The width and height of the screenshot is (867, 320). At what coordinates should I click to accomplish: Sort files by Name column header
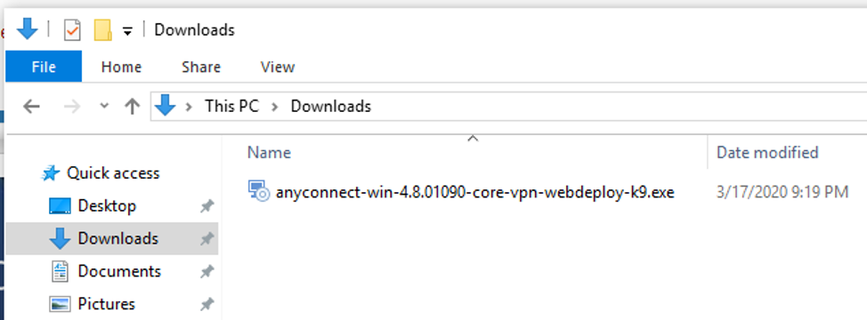tap(269, 152)
